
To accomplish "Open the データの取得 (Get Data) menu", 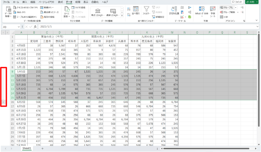I will 8,12.
